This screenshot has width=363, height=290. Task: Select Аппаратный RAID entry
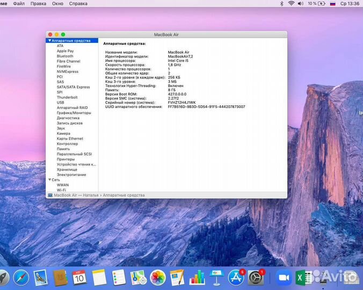coord(72,107)
